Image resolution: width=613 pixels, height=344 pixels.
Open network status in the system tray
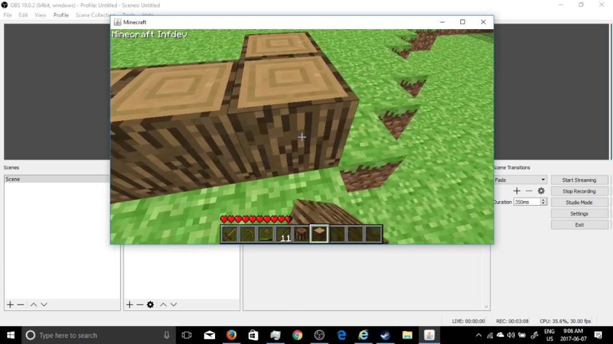click(x=490, y=335)
